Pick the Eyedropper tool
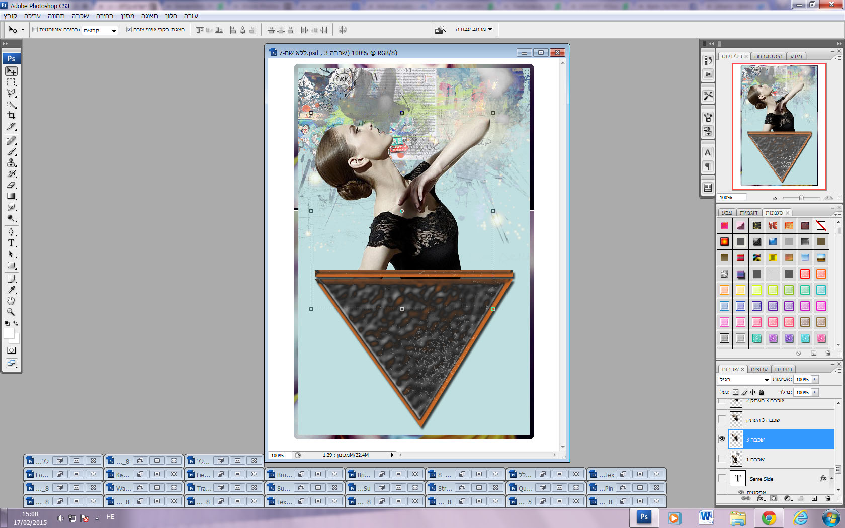This screenshot has height=528, width=845. [11, 290]
